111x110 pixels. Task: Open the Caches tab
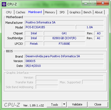[21, 12]
